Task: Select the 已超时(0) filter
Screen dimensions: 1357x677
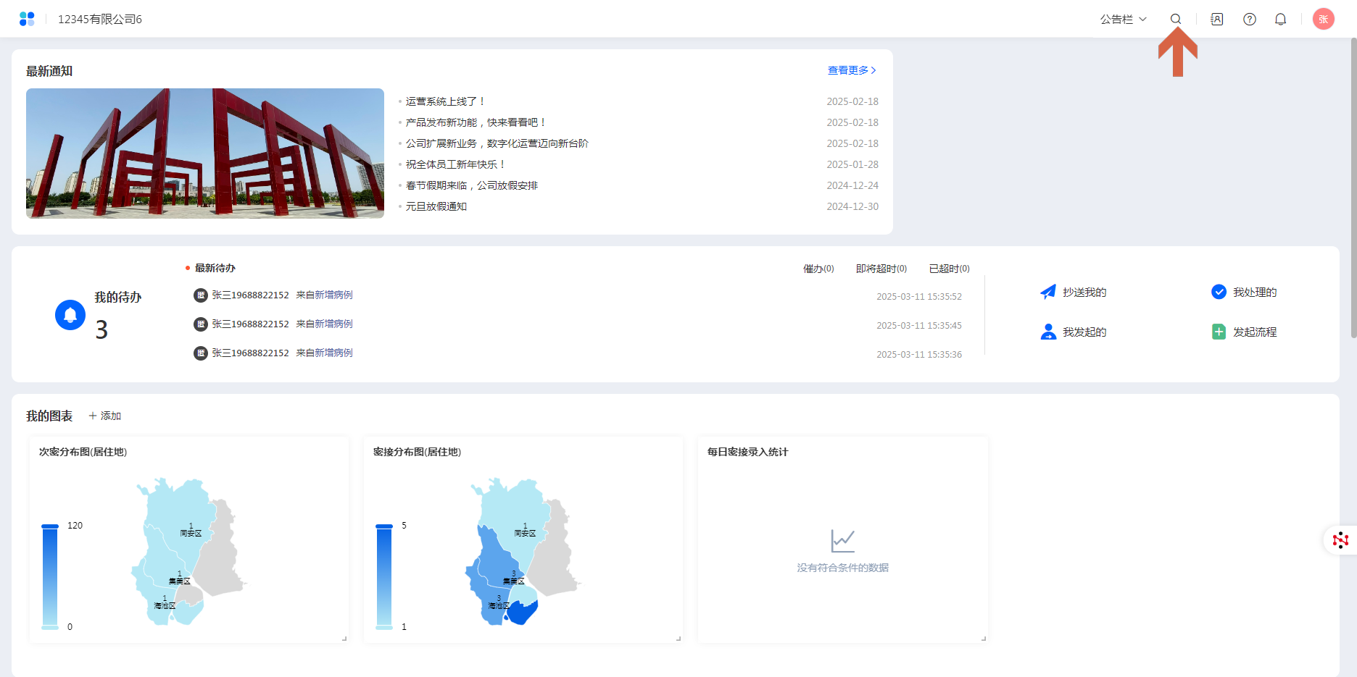Action: tap(949, 269)
